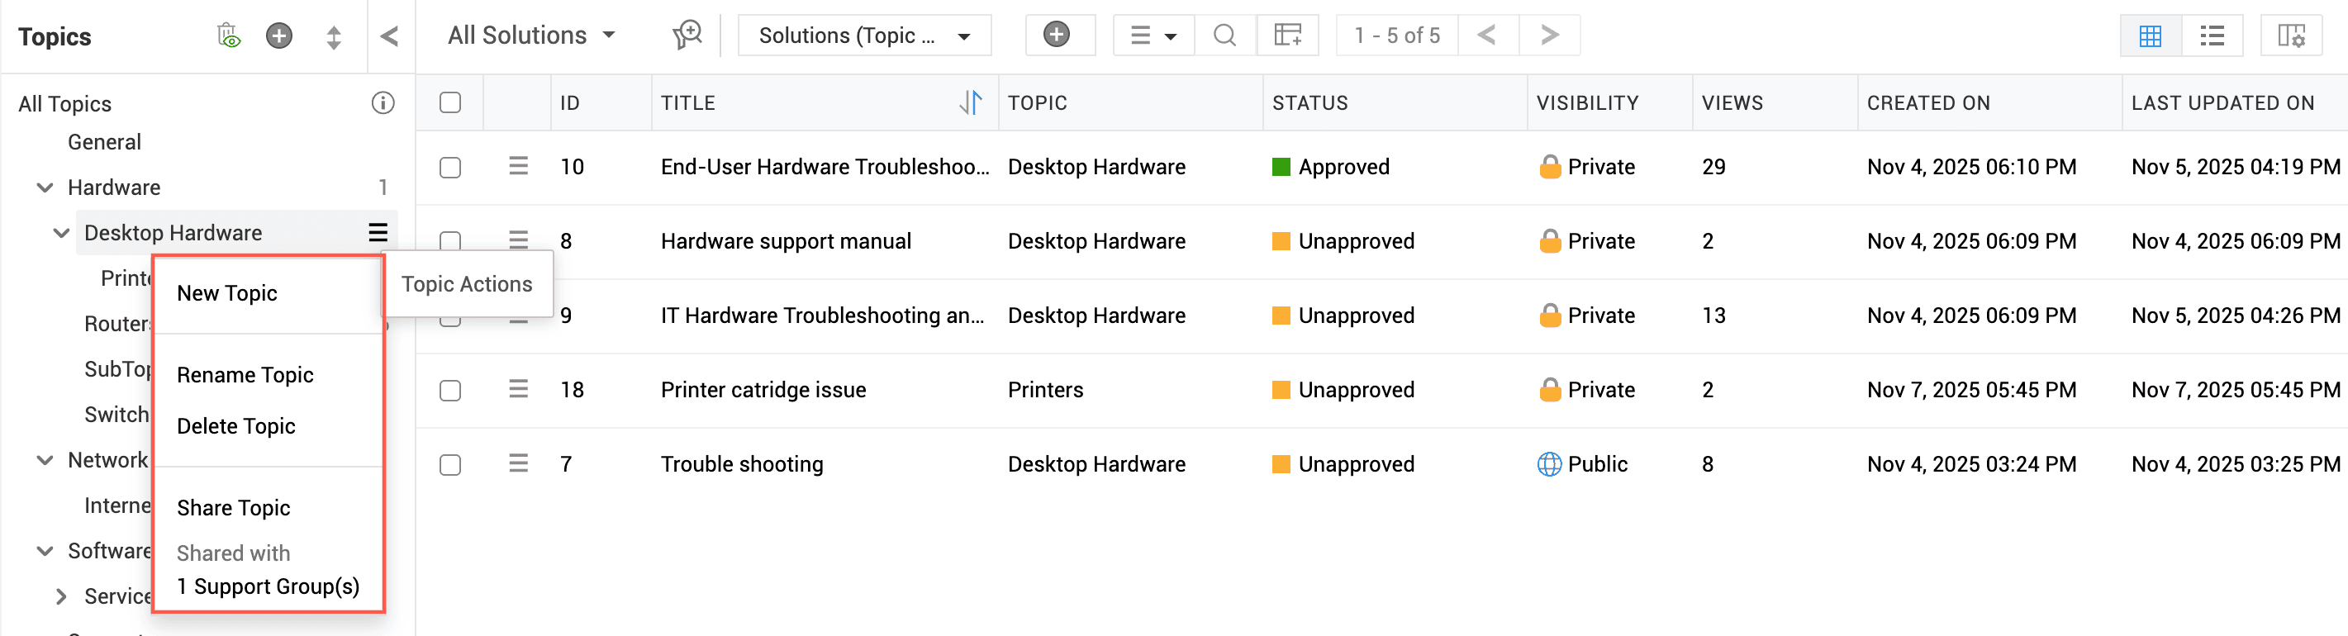
Task: Click the trash view icon beside Topics
Action: (x=228, y=36)
